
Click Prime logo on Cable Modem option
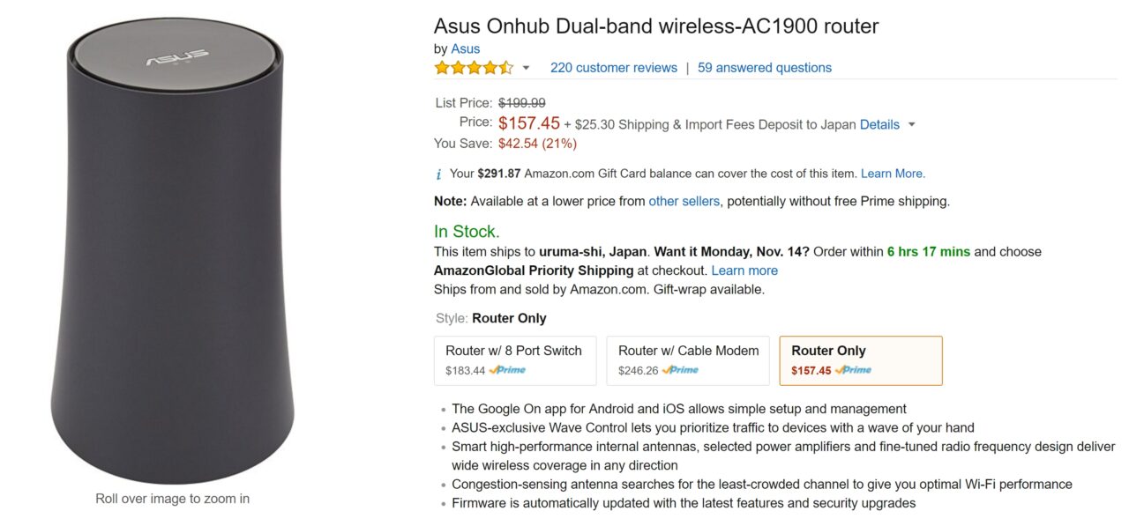681,370
